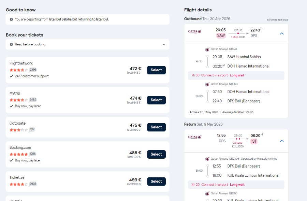Select the Ticket.se 493 € offer
This screenshot has width=307, height=201.
[x=156, y=182]
